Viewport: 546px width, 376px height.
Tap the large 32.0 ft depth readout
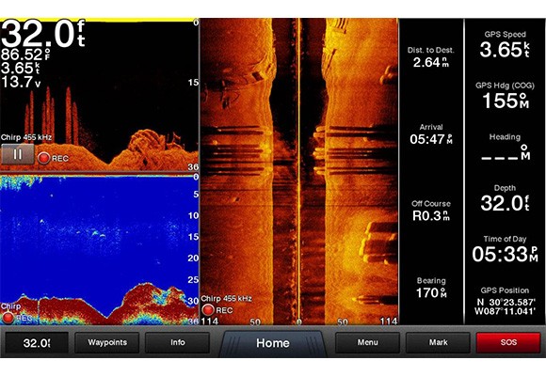[42, 34]
